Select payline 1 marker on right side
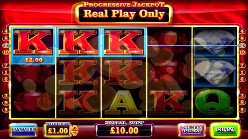This screenshot has height=139, width=248. point(242,72)
